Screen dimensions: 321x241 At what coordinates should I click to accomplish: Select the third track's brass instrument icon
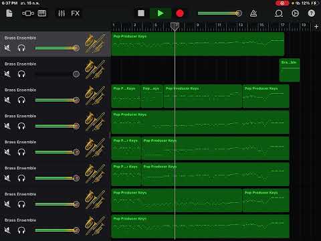[x=96, y=96]
